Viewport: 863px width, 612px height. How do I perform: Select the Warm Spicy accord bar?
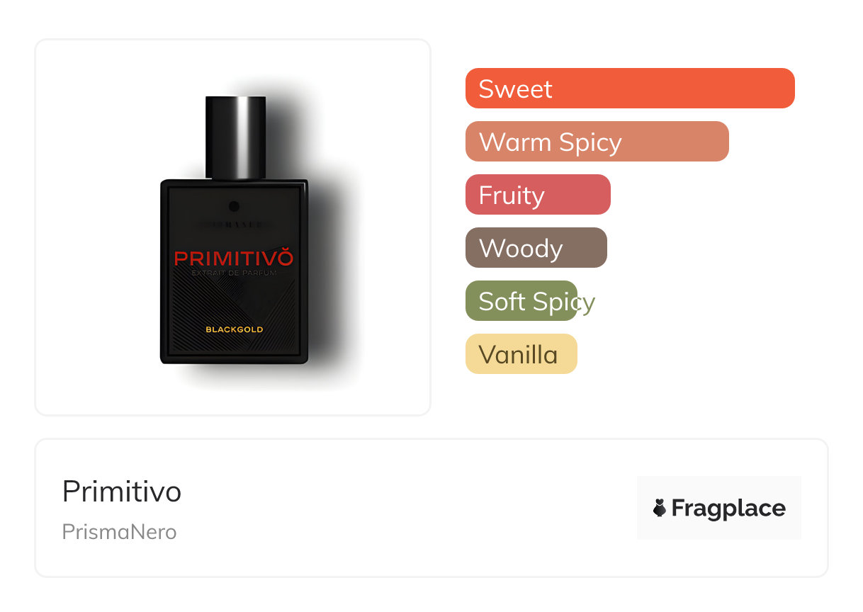click(x=597, y=142)
